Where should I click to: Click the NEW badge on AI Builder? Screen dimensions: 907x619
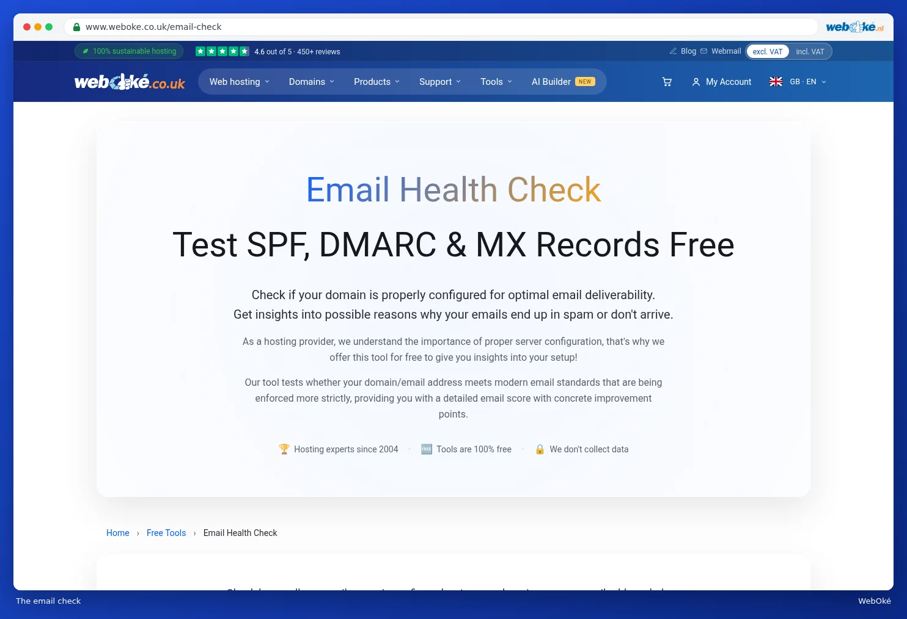click(585, 82)
